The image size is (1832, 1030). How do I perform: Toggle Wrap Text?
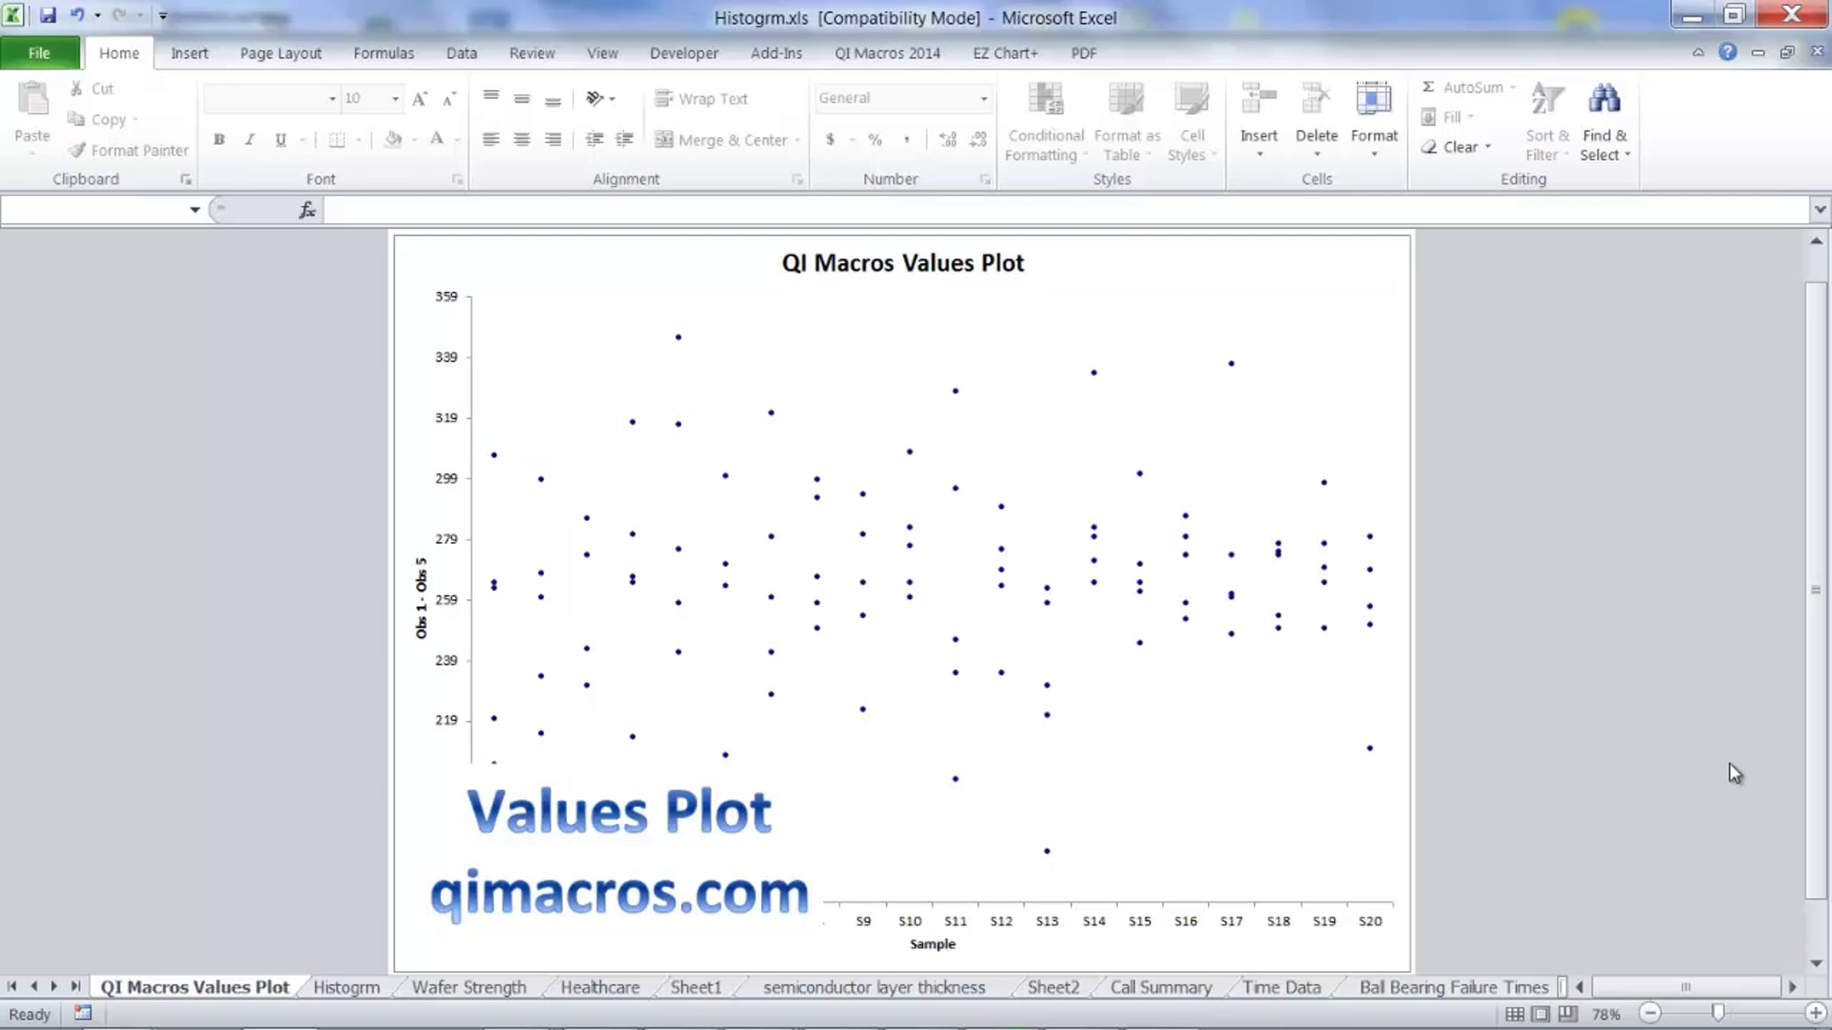pyautogui.click(x=701, y=98)
